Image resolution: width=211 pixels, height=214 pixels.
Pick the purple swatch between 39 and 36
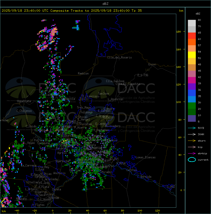point(192,86)
